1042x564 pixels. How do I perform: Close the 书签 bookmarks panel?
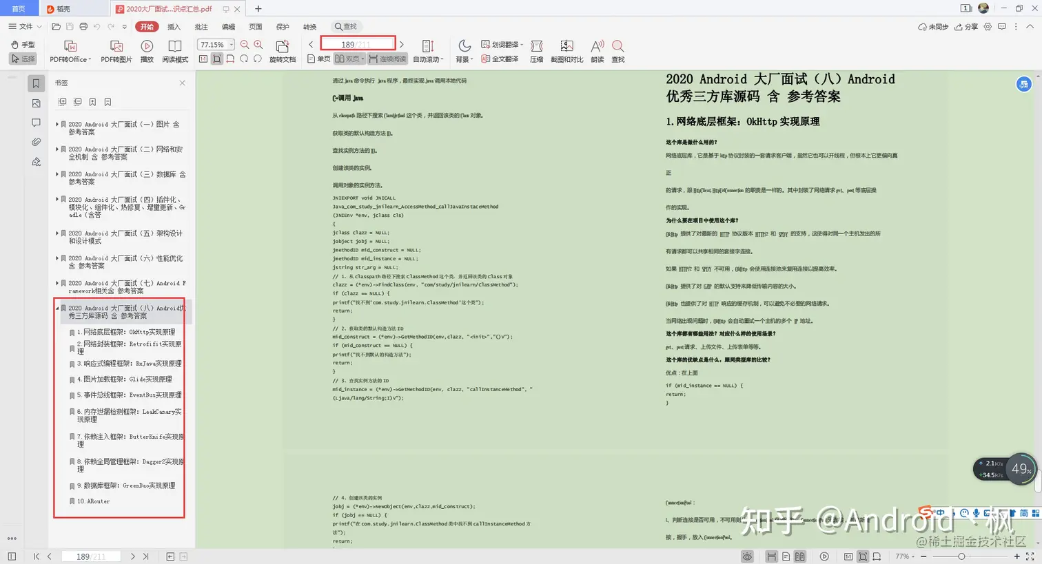click(182, 83)
